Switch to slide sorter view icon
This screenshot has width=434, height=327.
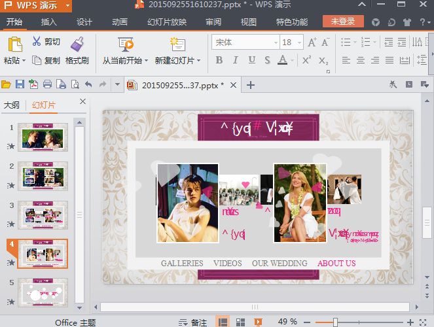point(240,322)
